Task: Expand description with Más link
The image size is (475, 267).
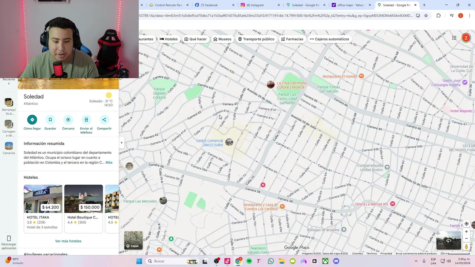Action: coord(109,162)
